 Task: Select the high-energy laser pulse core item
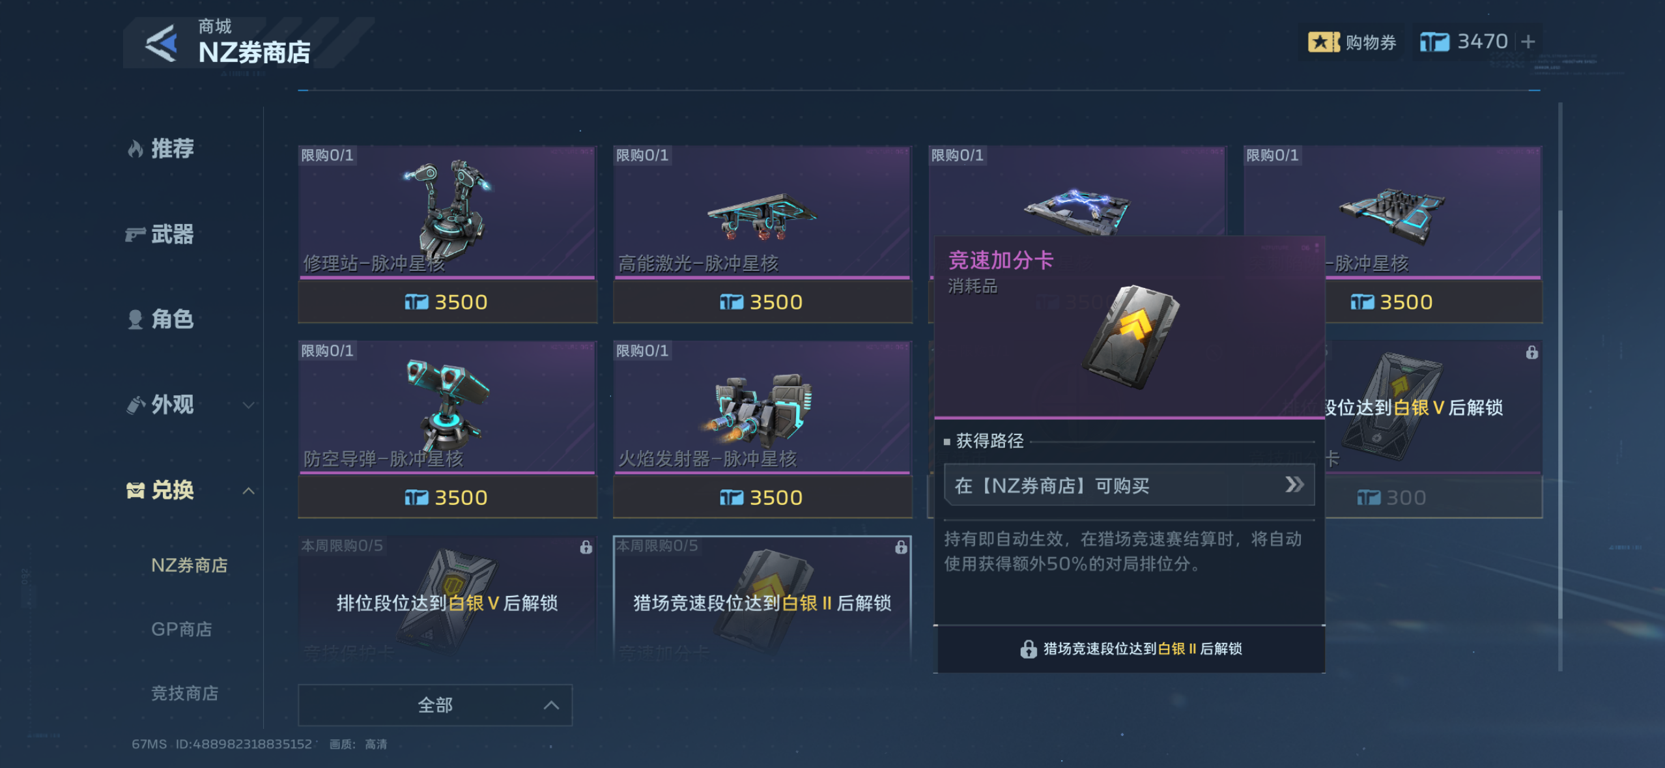coord(762,212)
